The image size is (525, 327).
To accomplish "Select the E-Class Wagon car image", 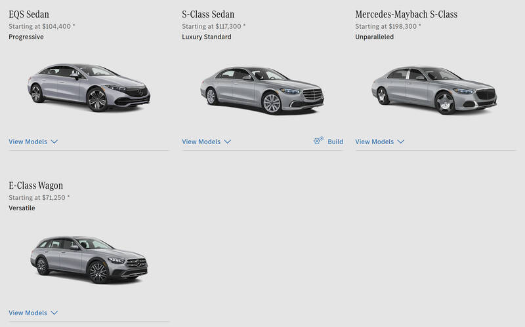I will (89, 260).
